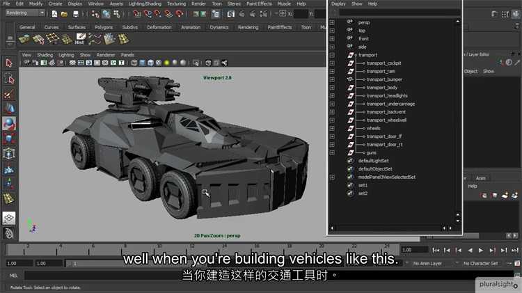Click the range slider bar handle
Viewport: 522px width, 293px height.
[x=71, y=263]
